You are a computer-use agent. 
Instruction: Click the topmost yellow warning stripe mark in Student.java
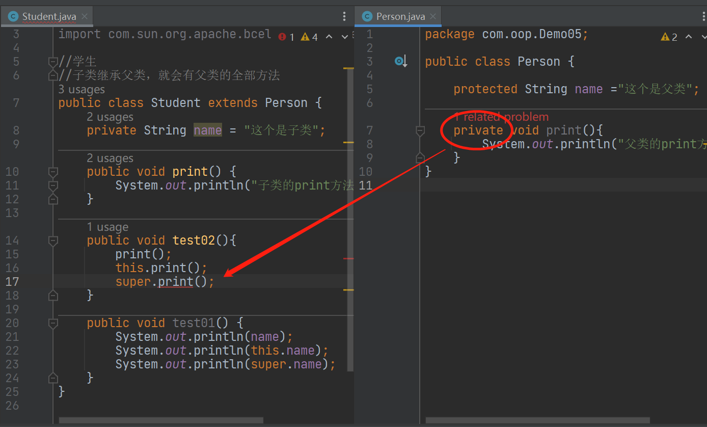[348, 68]
